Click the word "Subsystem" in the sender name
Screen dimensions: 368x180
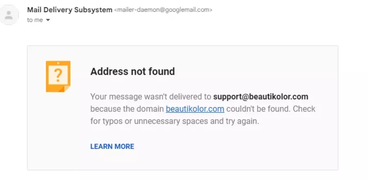(93, 10)
